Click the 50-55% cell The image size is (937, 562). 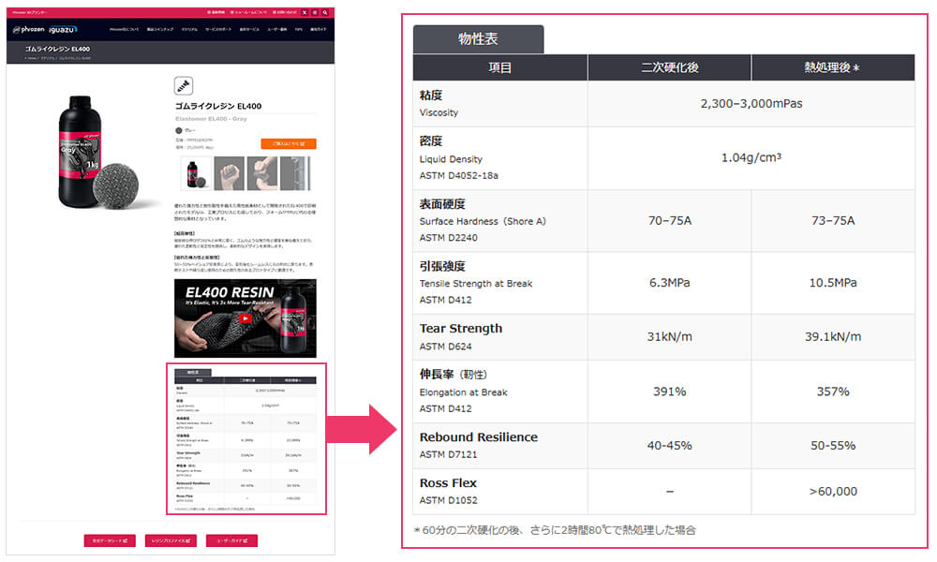click(832, 446)
